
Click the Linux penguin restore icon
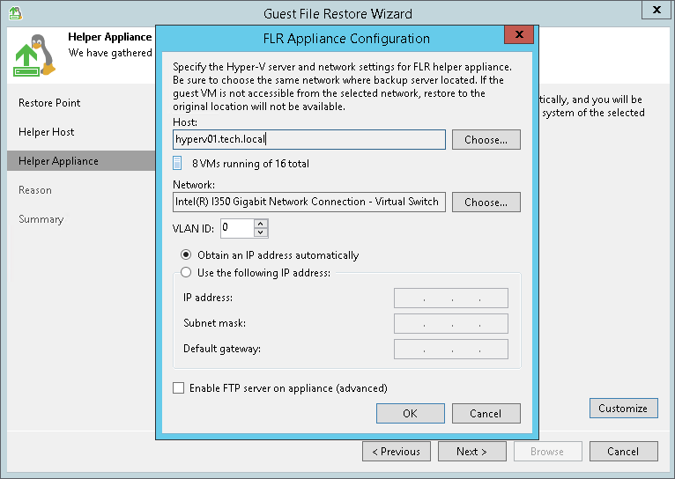[34, 55]
